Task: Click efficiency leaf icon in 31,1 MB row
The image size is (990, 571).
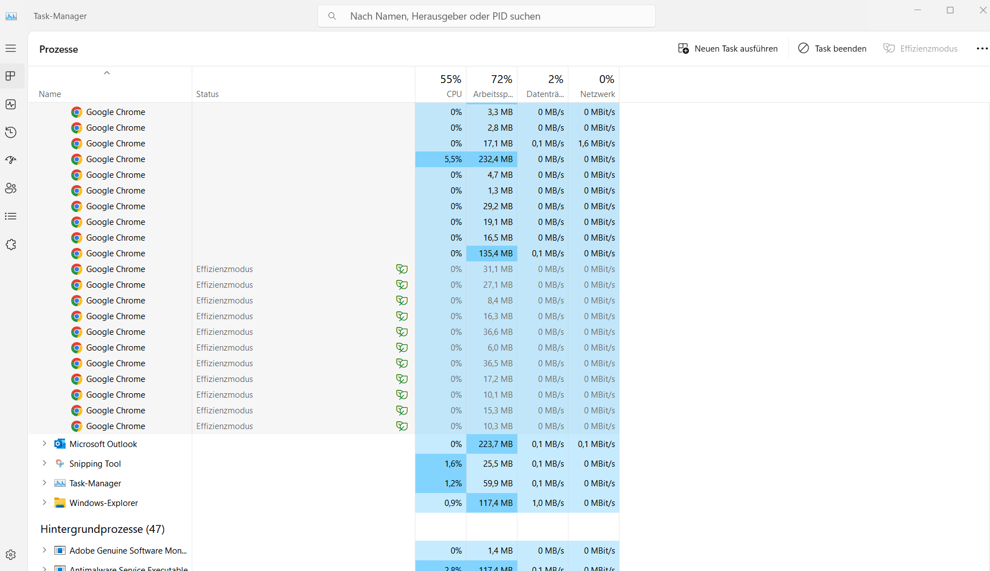Action: click(402, 269)
